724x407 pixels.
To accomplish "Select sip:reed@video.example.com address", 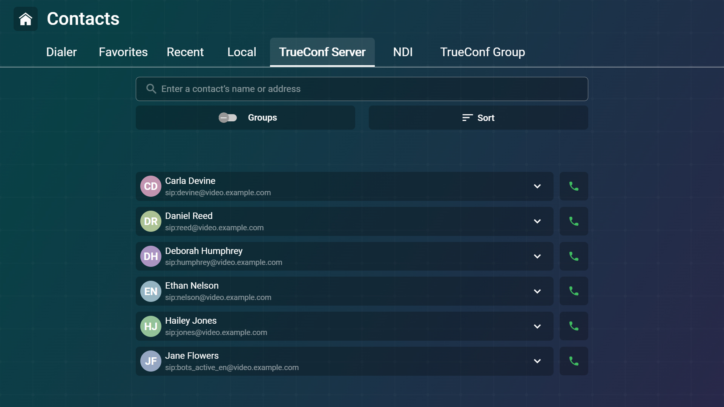I will tap(214, 228).
